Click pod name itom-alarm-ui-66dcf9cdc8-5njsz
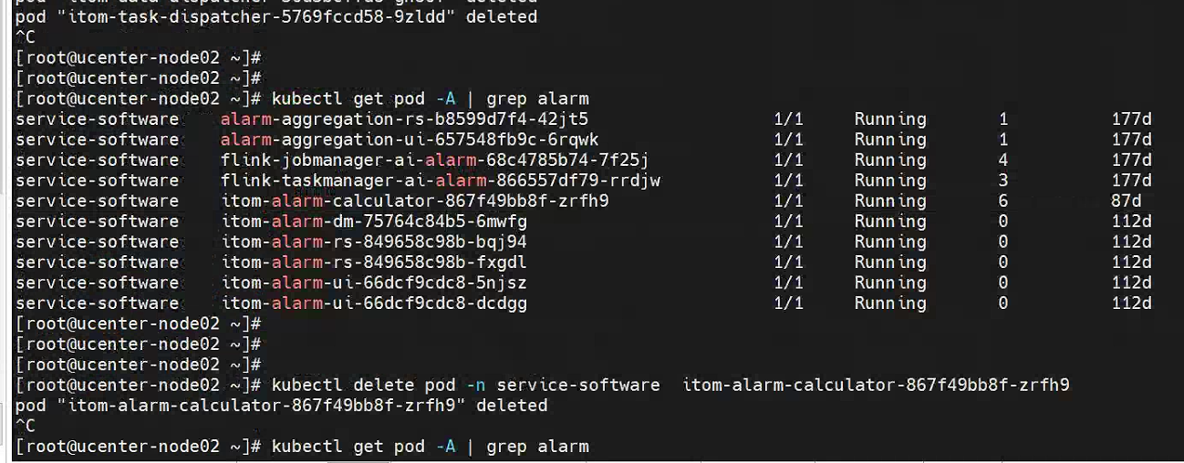1184x463 pixels. 374,283
